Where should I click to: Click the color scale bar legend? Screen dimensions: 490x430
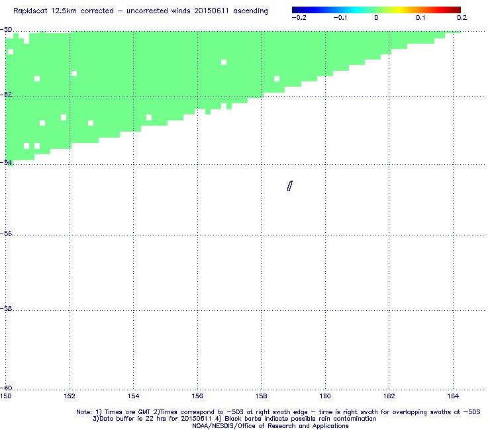[x=376, y=10]
